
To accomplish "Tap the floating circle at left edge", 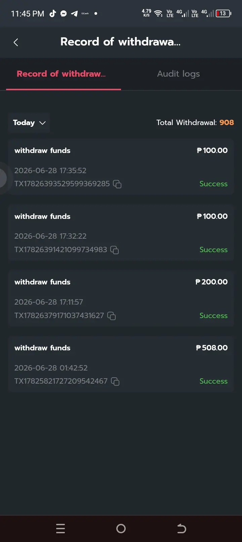I will 3,178.
